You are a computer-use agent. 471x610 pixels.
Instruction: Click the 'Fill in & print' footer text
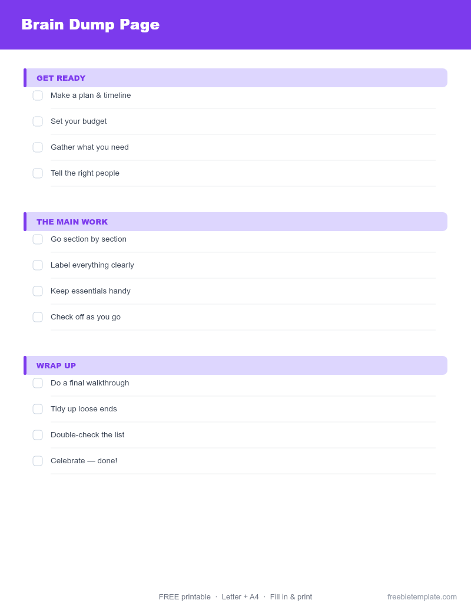coord(291,597)
